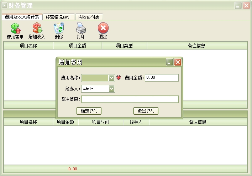Switch to the 经营情况统计 tab
The image size is (252, 176).
click(59, 17)
